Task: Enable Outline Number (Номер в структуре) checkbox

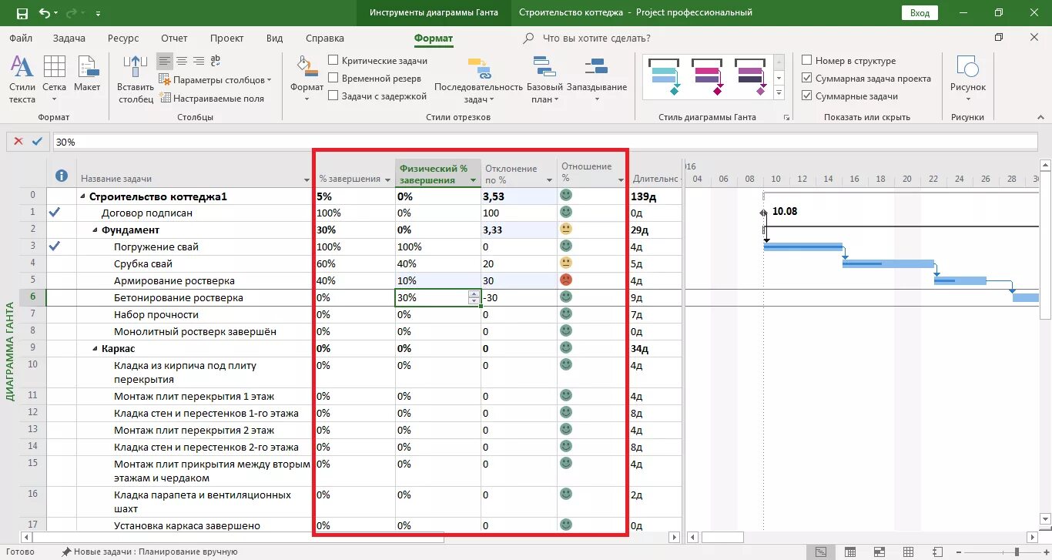Action: (807, 60)
